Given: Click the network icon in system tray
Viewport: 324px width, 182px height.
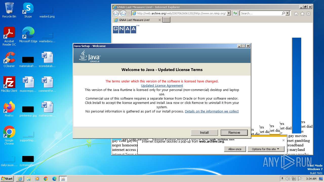Looking at the screenshot, I should (x=294, y=179).
